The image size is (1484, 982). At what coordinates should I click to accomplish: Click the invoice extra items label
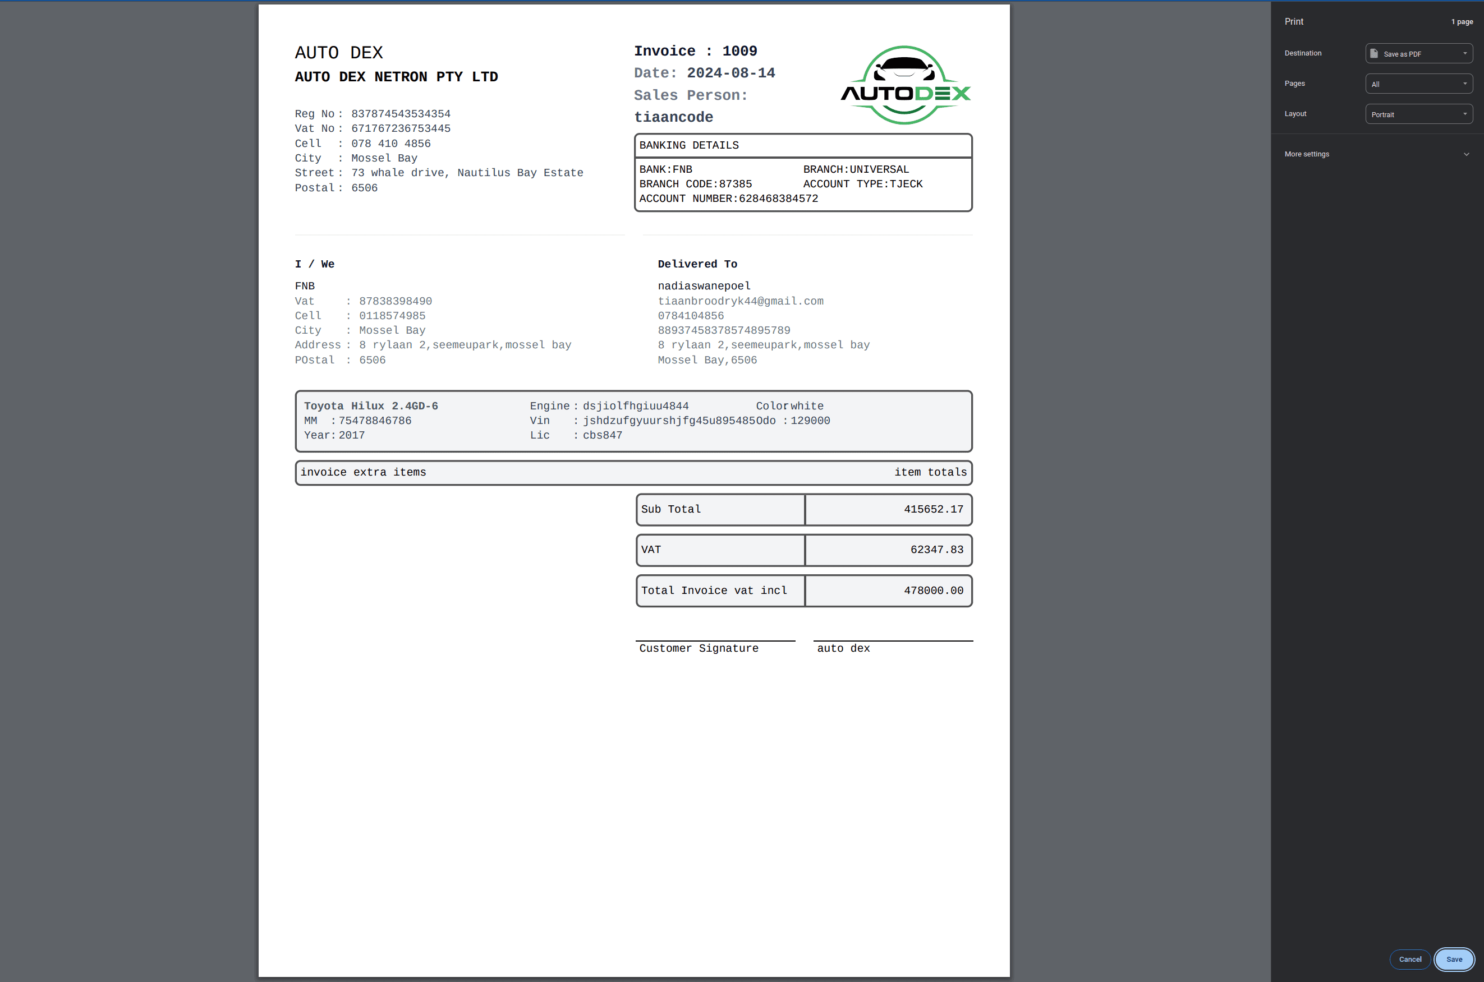point(362,472)
